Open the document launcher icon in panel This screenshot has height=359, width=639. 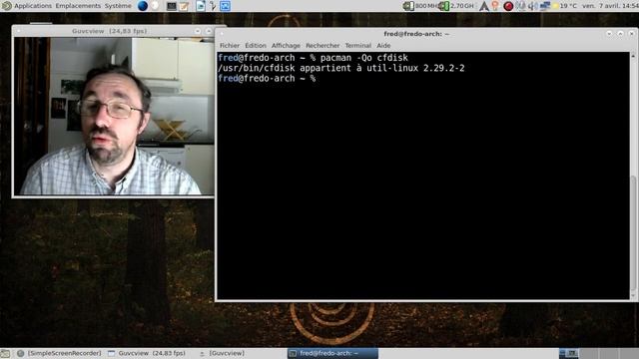pos(201,6)
